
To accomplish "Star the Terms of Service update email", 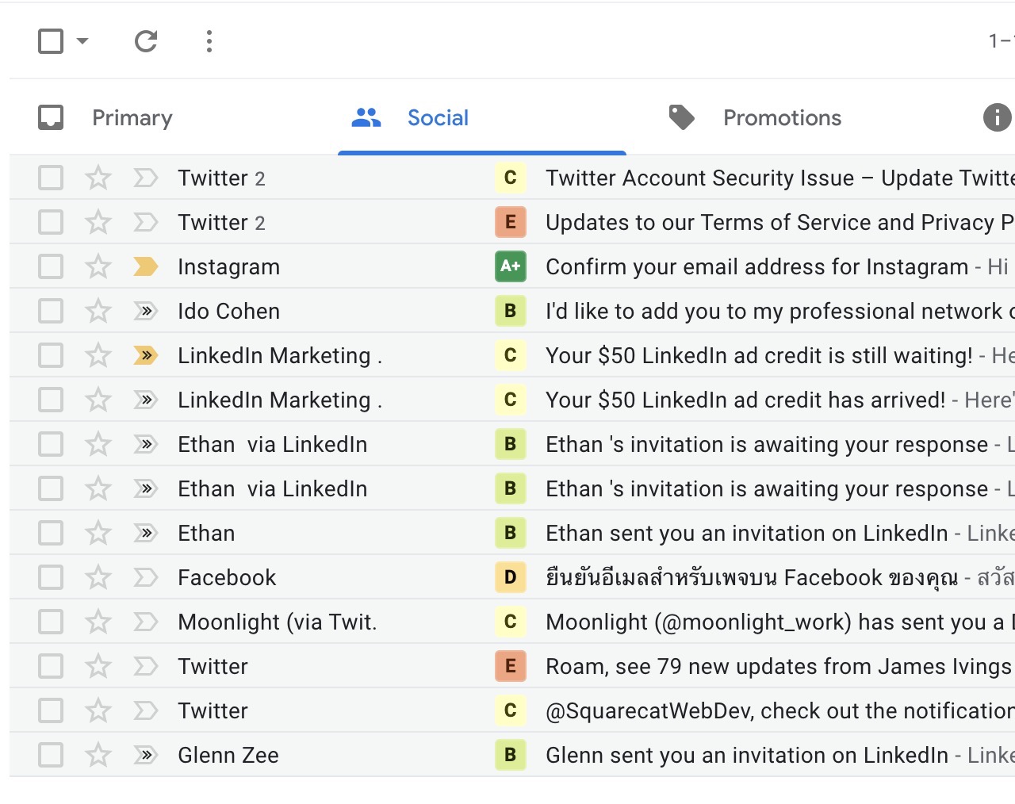I will point(98,222).
